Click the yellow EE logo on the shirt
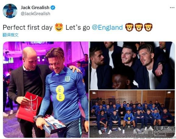 60,93
